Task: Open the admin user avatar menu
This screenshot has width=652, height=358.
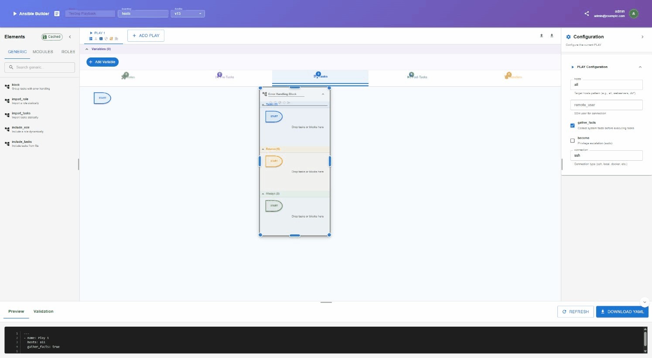Action: coord(634,14)
